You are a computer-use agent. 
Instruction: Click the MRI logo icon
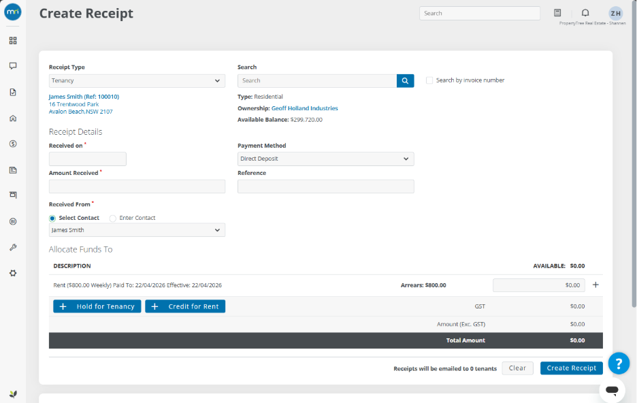point(13,12)
